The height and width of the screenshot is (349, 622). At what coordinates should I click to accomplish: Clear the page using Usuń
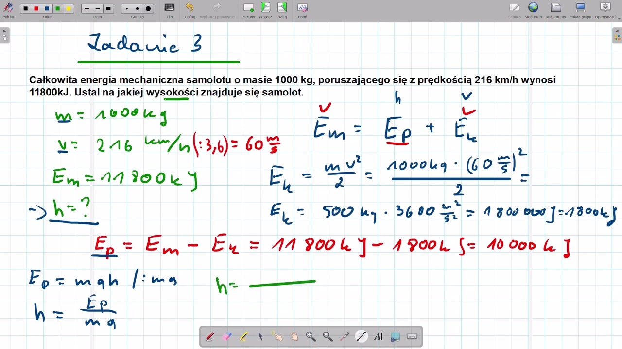click(x=302, y=8)
